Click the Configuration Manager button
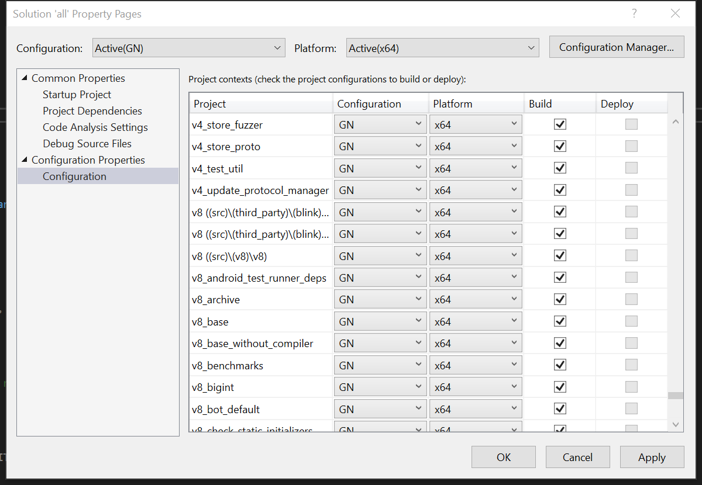Image resolution: width=702 pixels, height=485 pixels. click(x=616, y=47)
